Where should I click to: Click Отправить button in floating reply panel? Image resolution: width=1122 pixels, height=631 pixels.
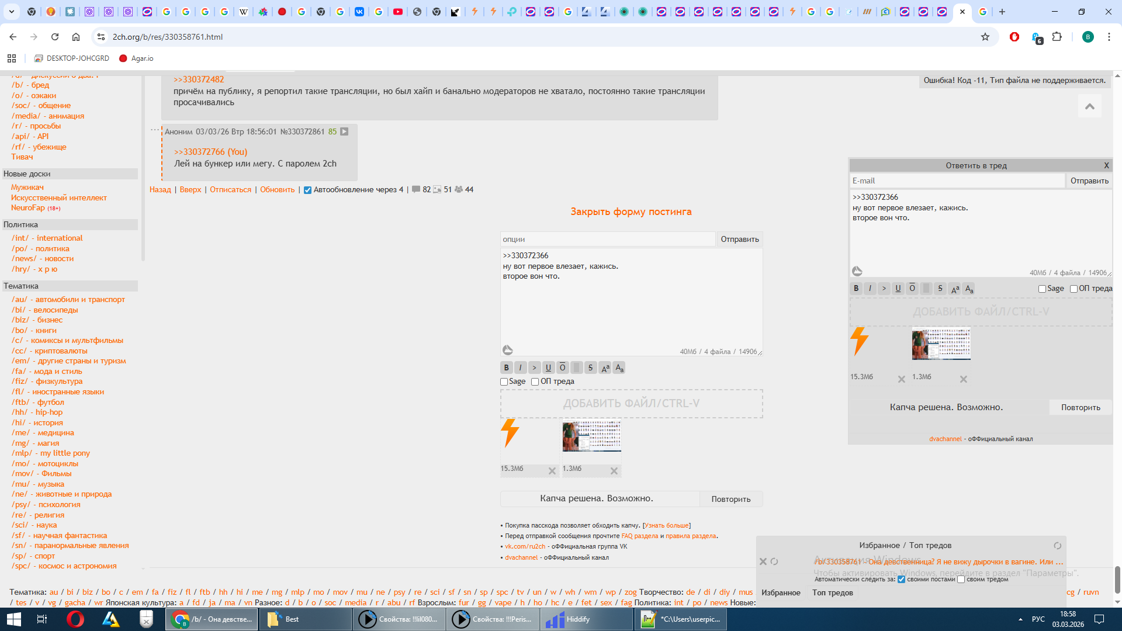(1089, 181)
